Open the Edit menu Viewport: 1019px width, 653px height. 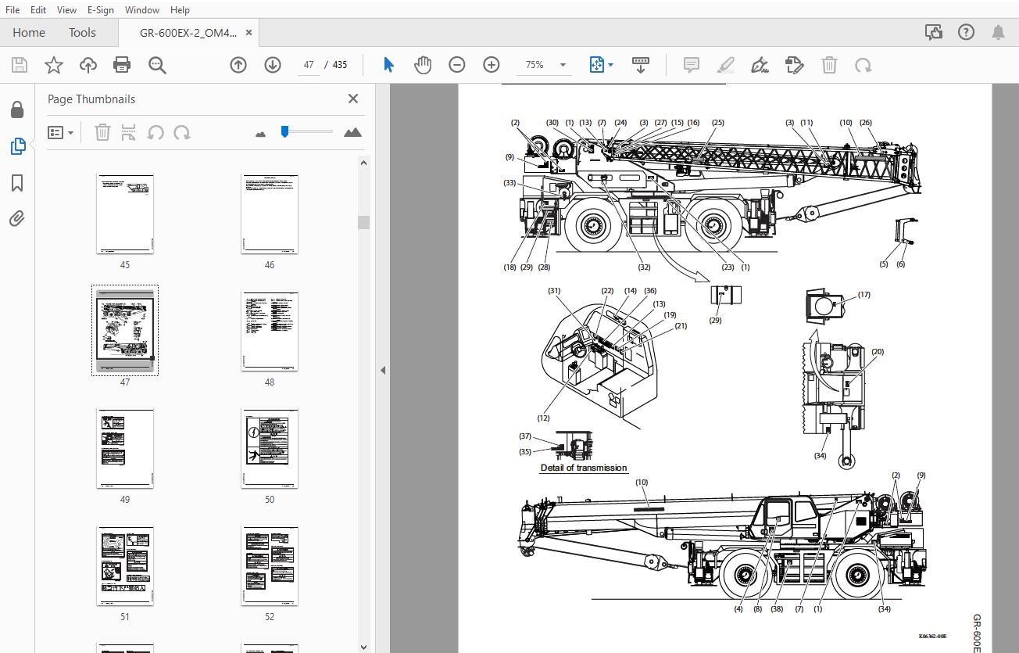38,10
